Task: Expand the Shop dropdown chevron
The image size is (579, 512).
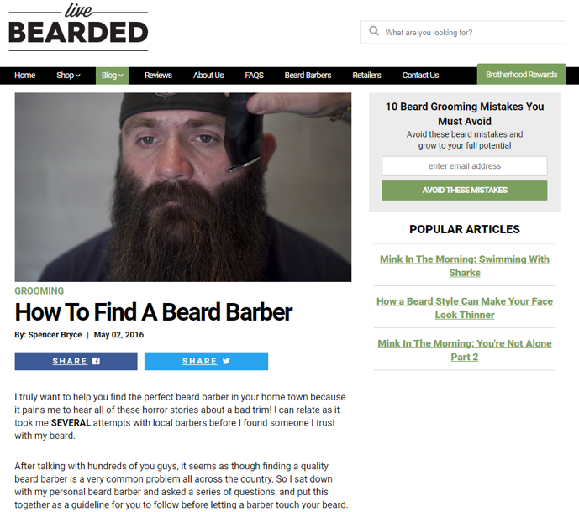Action: pyautogui.click(x=78, y=76)
